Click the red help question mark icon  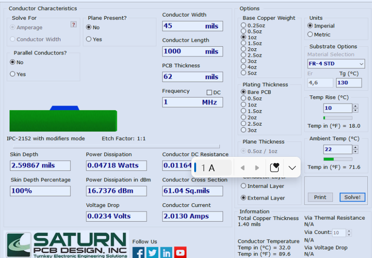pyautogui.click(x=74, y=25)
